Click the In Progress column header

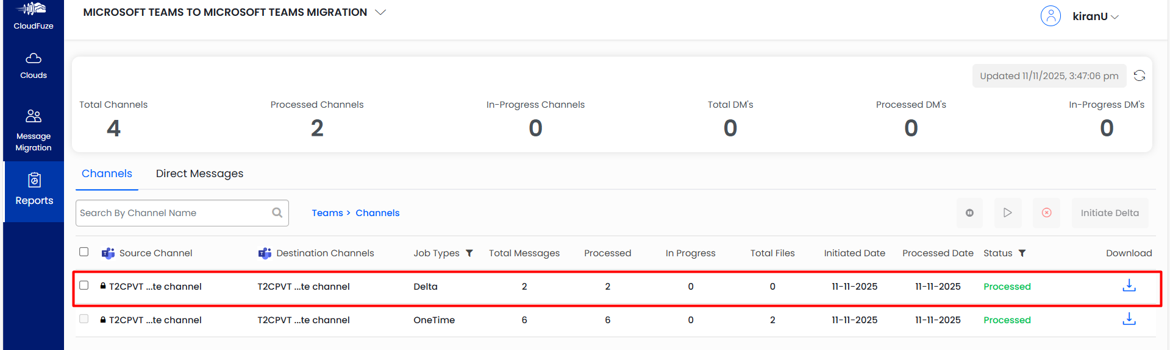(x=690, y=253)
